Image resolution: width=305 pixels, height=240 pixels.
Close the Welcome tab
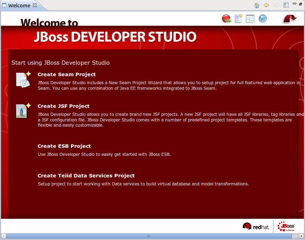(35, 5)
